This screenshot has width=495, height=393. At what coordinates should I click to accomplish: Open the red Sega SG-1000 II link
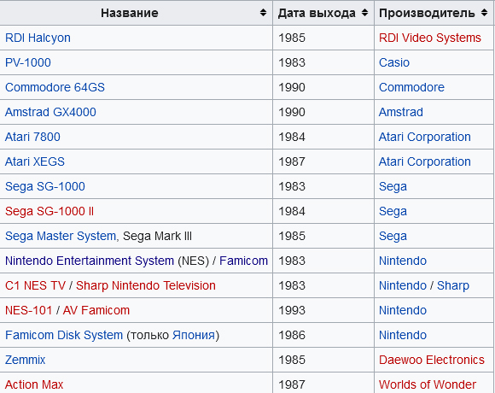pyautogui.click(x=49, y=211)
